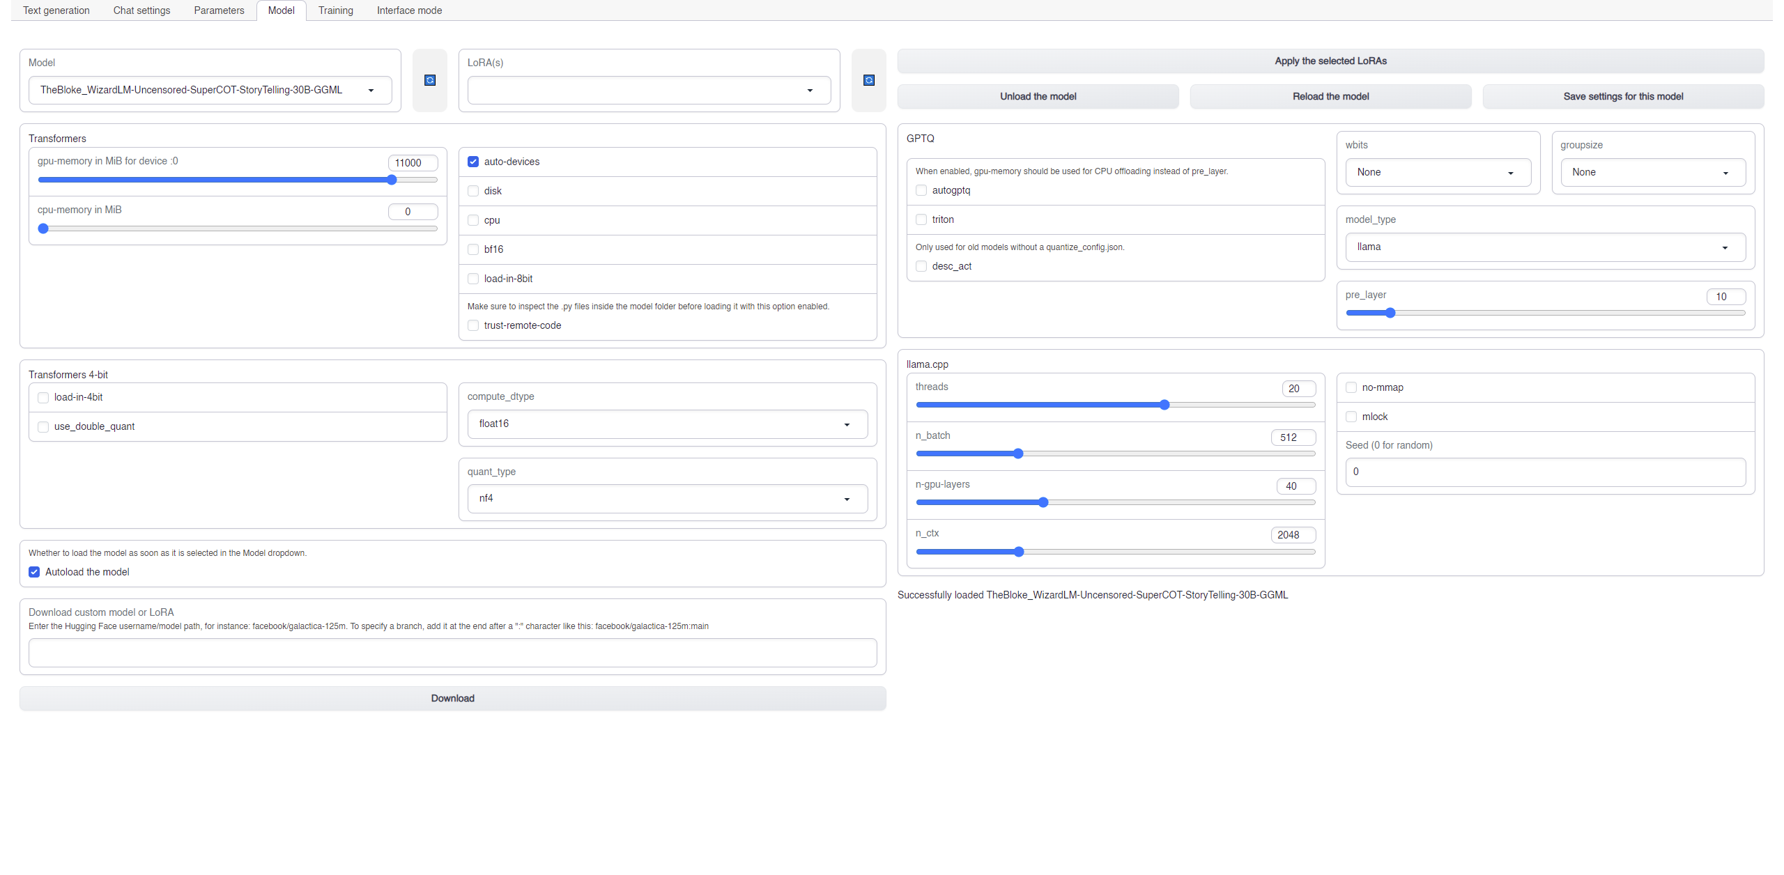The image size is (1784, 875).
Task: Click the custom model path input field
Action: click(x=452, y=653)
